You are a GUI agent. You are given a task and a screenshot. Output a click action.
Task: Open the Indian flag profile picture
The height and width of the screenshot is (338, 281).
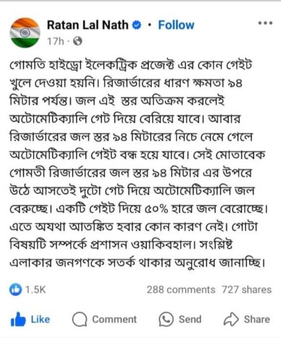click(25, 32)
